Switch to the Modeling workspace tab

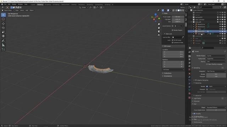[40, 5]
